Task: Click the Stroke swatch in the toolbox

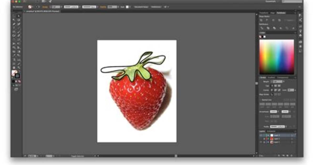Action: (x=17, y=76)
